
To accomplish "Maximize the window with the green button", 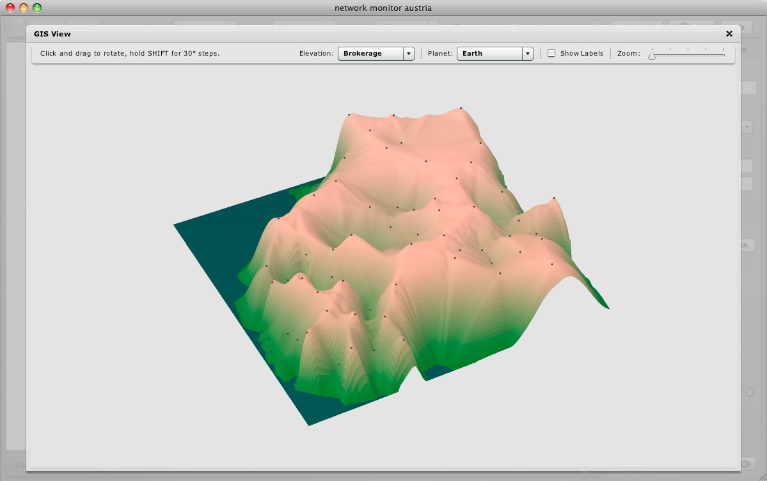I will tap(37, 8).
